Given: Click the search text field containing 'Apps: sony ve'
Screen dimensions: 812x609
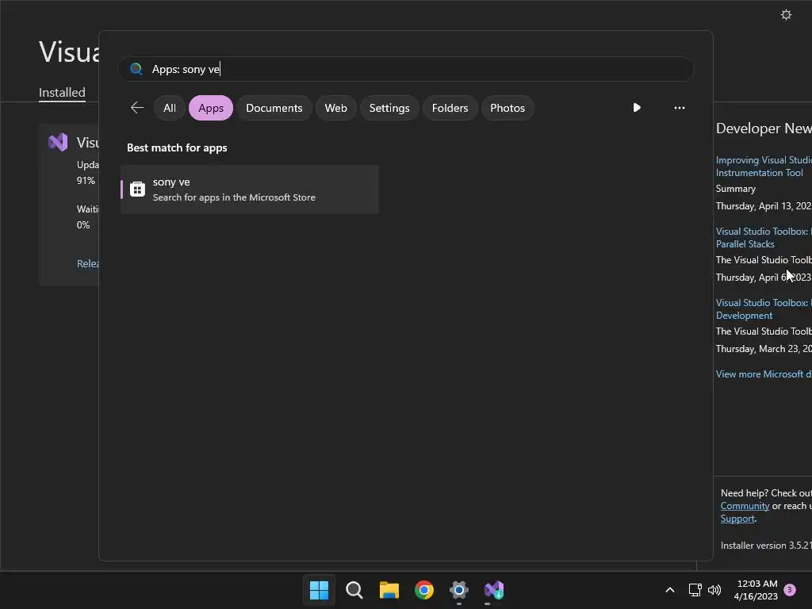Looking at the screenshot, I should click(x=406, y=69).
